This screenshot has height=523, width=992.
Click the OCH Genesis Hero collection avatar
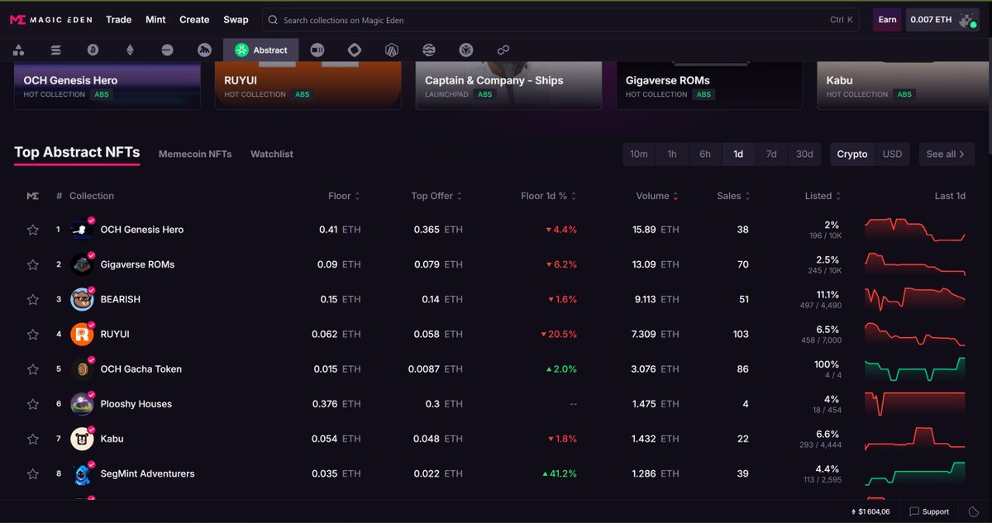click(81, 230)
